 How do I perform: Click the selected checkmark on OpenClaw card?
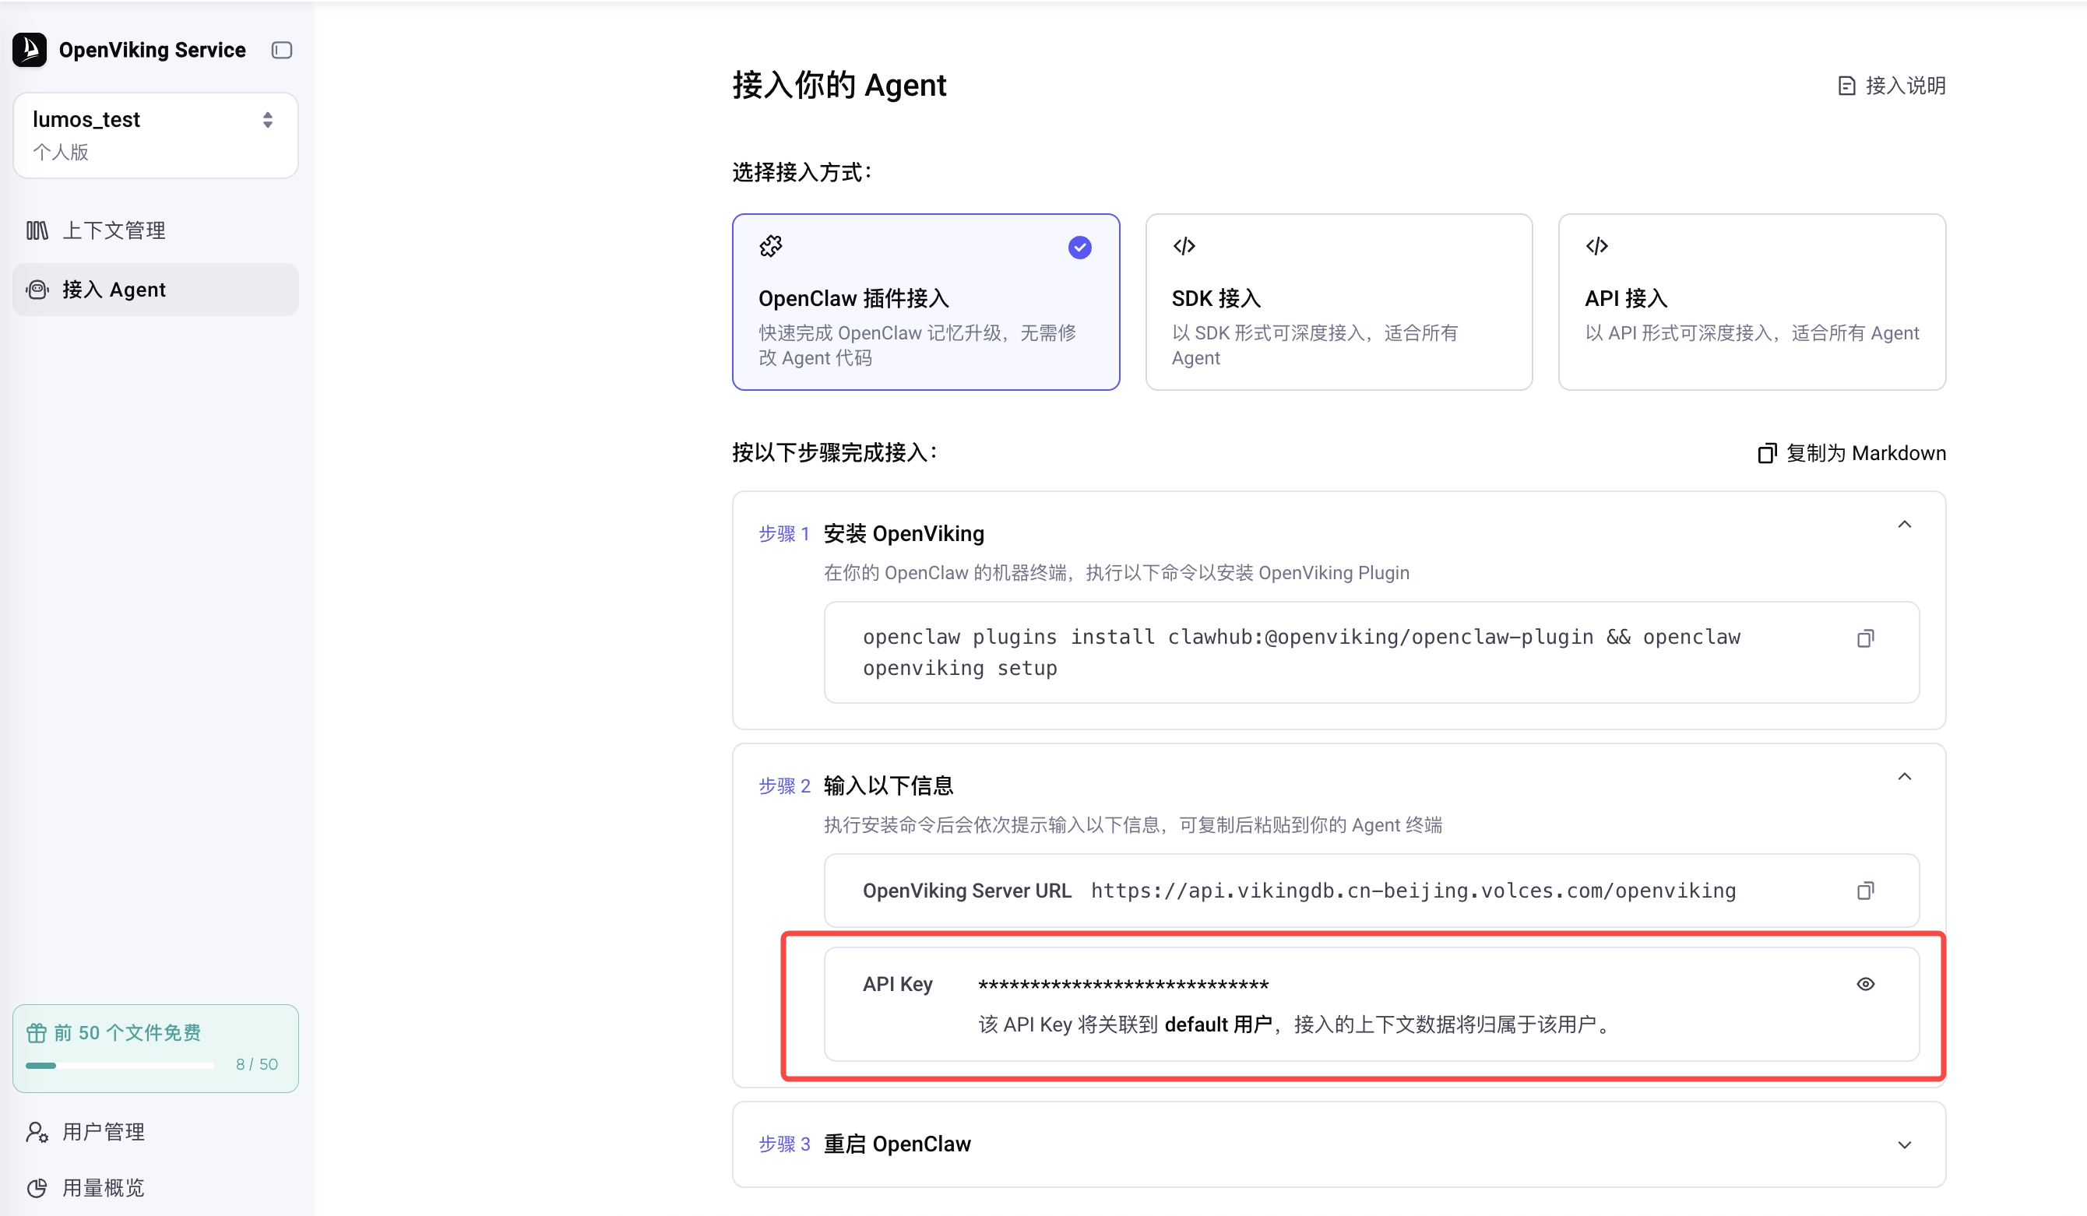coord(1080,248)
